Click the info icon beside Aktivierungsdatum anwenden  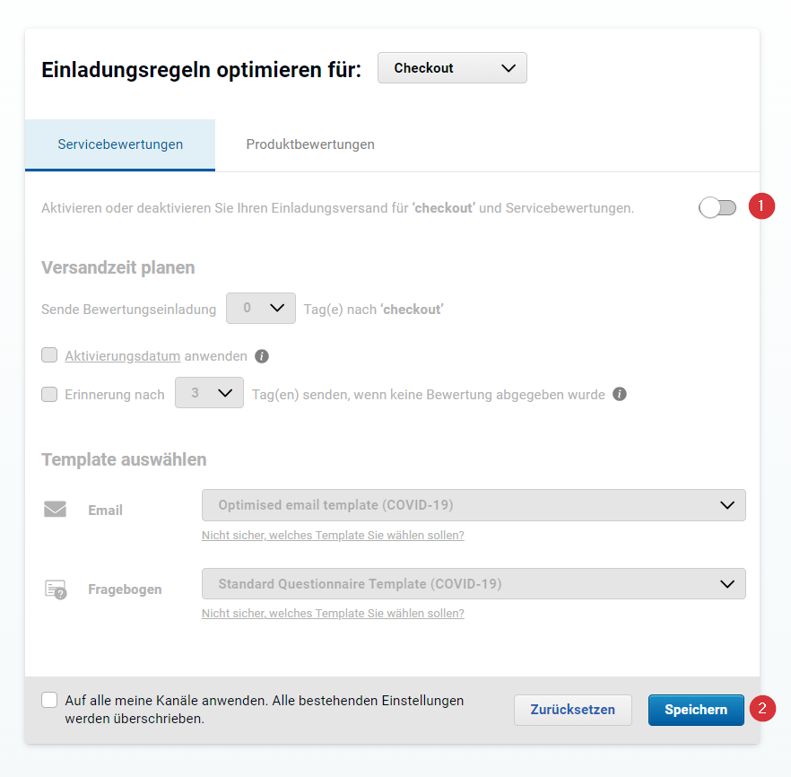261,356
